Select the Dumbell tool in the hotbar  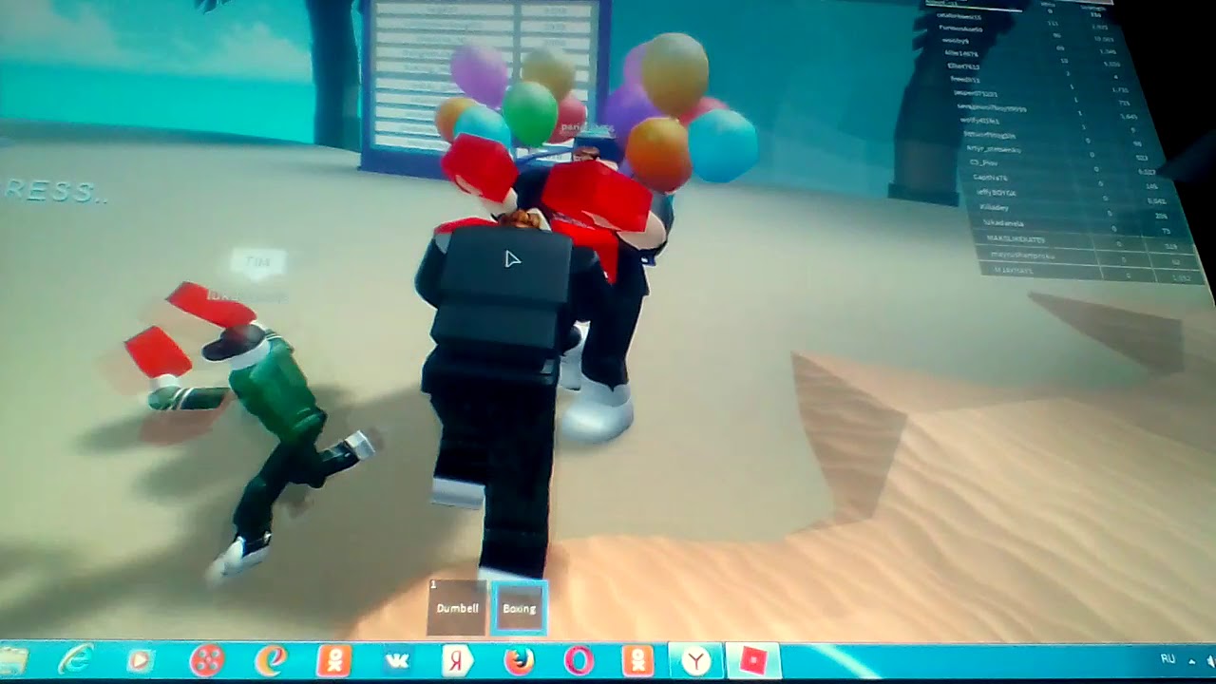click(x=456, y=607)
